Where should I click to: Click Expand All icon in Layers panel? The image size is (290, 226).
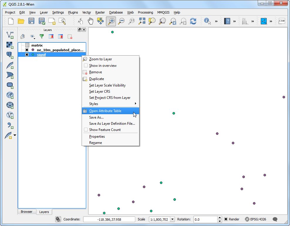(x=51, y=36)
